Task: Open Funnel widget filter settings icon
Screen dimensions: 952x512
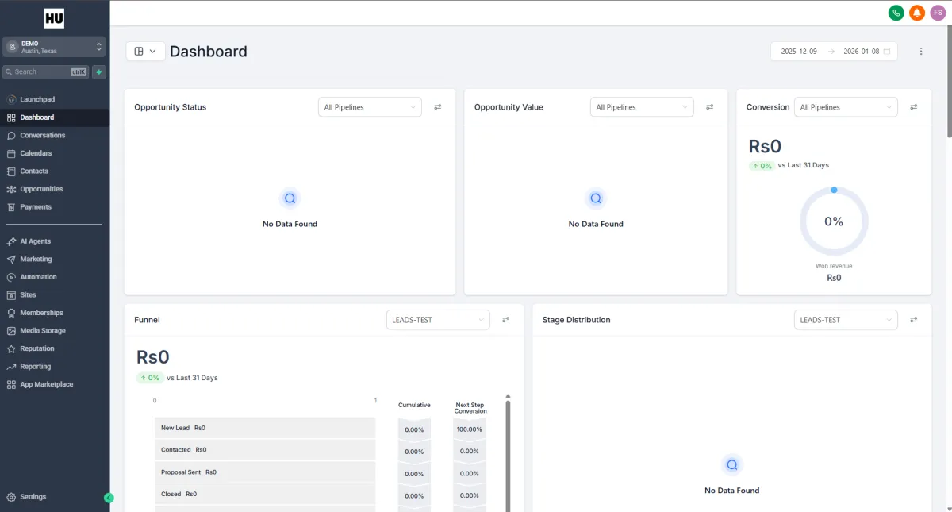Action: click(506, 320)
